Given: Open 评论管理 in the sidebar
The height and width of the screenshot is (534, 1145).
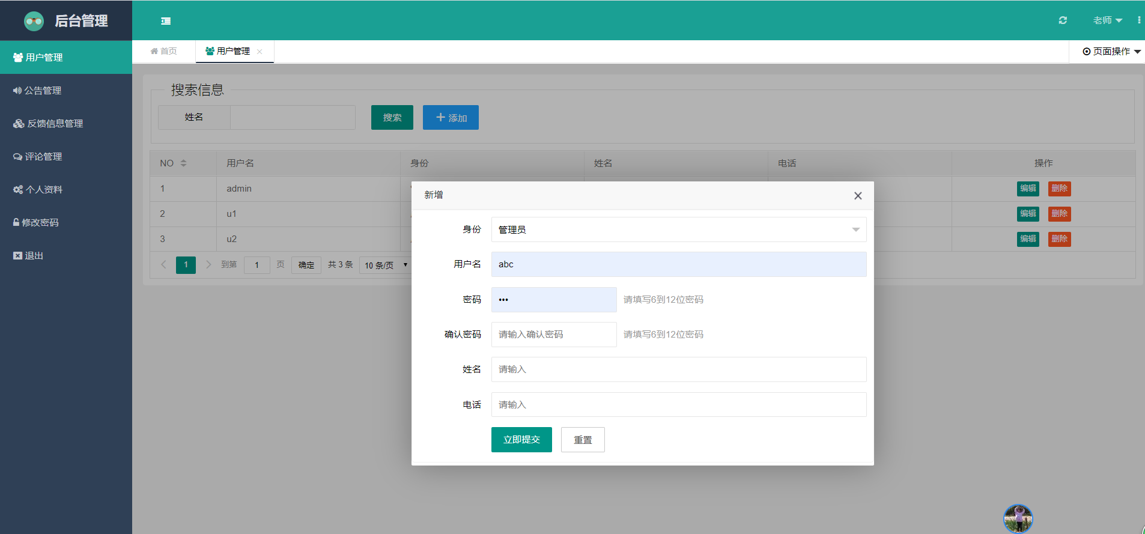Looking at the screenshot, I should (66, 156).
